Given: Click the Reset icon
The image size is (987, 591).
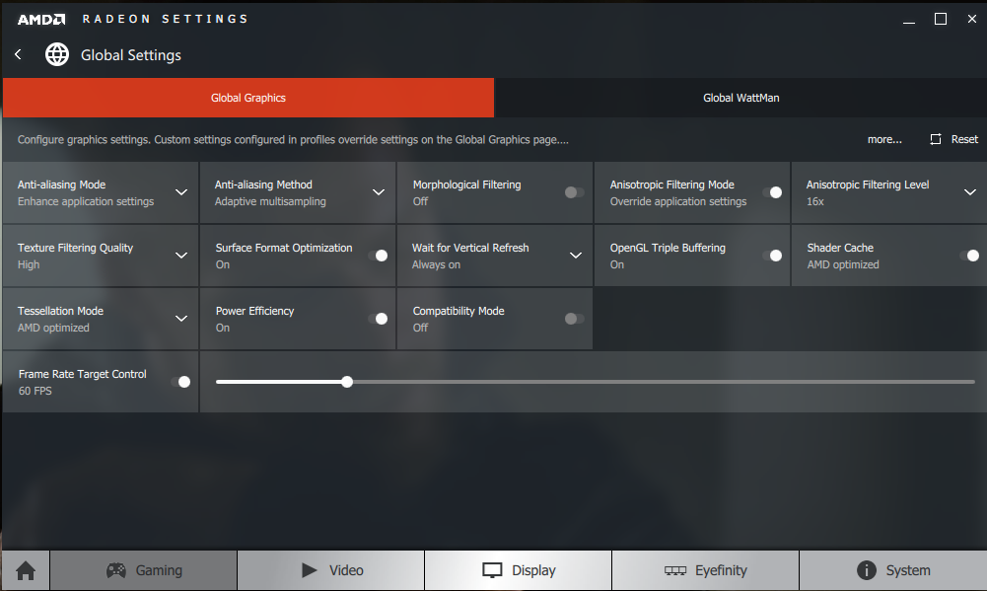Looking at the screenshot, I should click(936, 139).
